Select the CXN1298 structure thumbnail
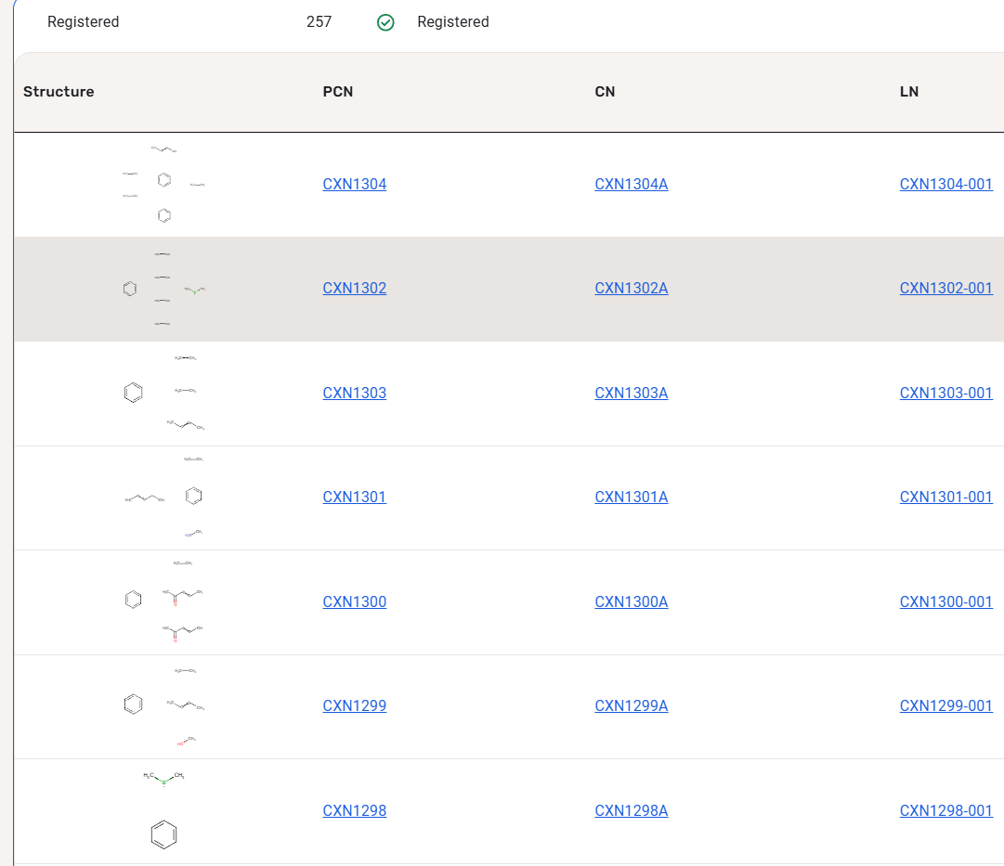1004x866 pixels. pyautogui.click(x=163, y=810)
